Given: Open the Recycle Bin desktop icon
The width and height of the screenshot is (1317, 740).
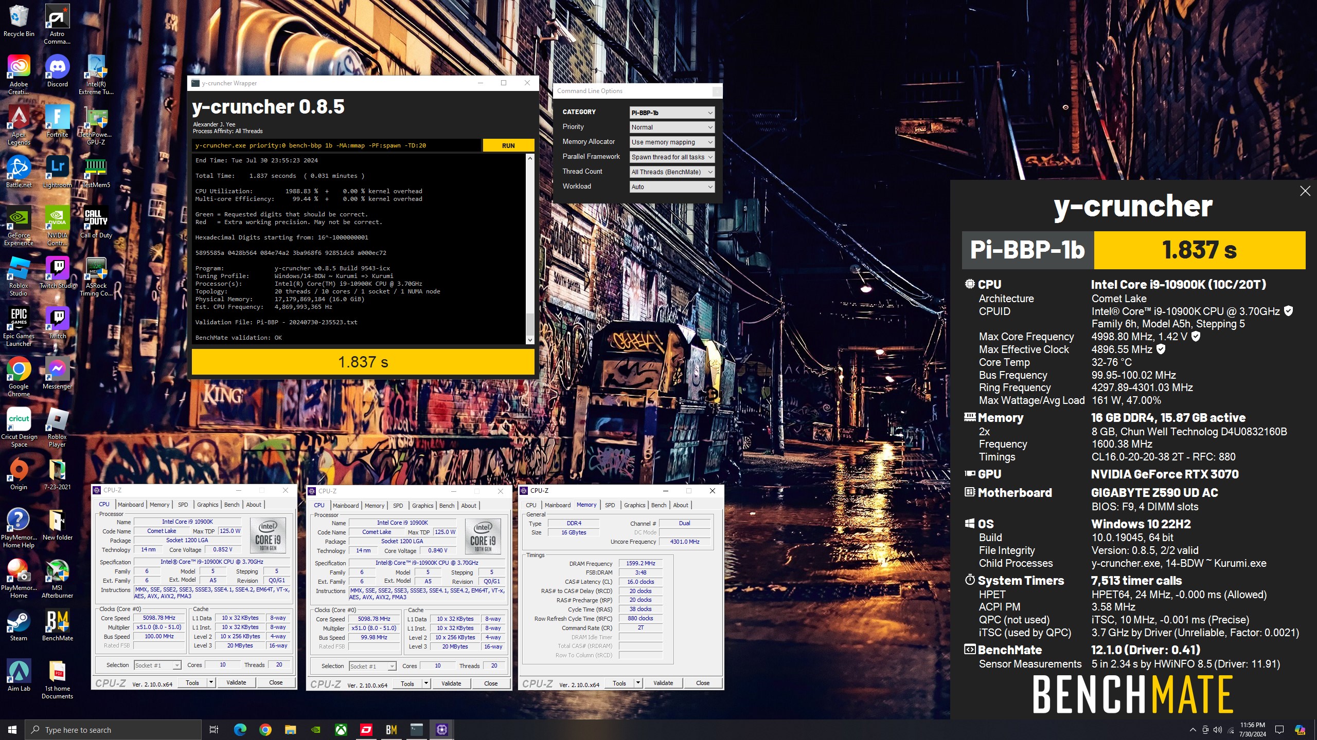Looking at the screenshot, I should coord(19,21).
